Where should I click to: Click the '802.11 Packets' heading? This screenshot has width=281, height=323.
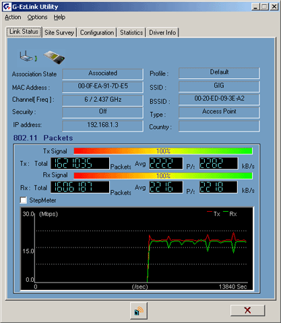coord(43,138)
